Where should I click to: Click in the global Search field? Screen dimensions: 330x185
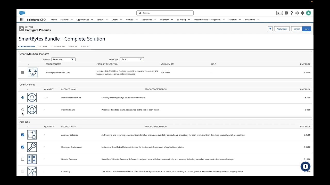[165, 13]
